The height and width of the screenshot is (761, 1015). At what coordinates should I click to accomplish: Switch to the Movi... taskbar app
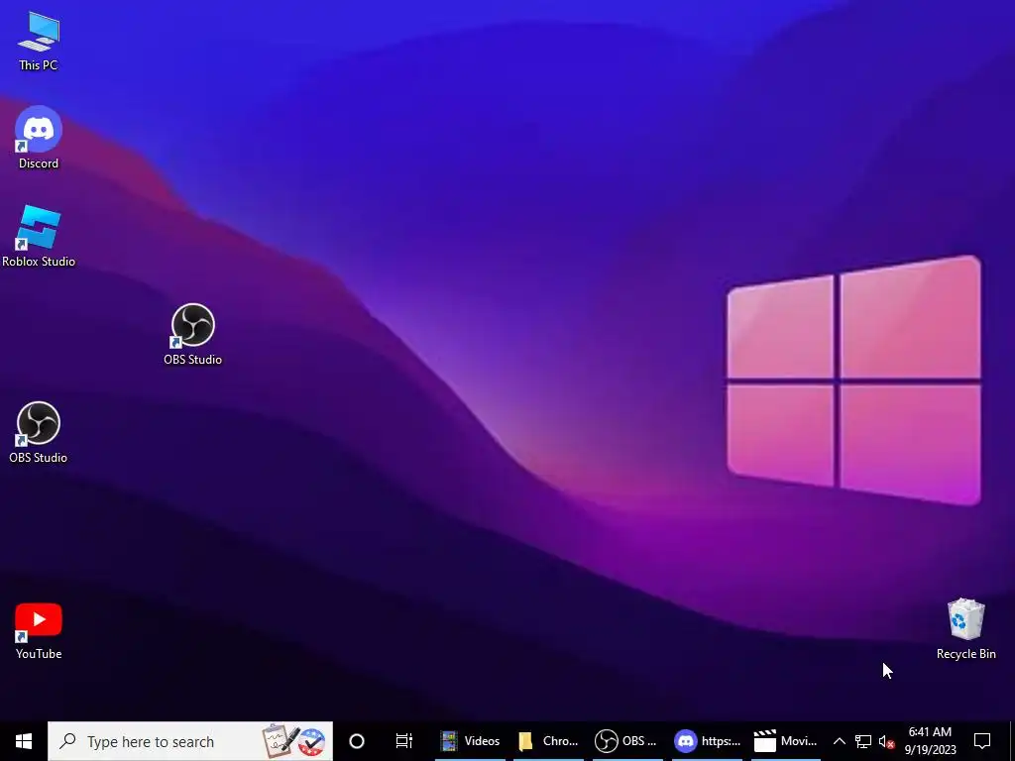click(785, 741)
